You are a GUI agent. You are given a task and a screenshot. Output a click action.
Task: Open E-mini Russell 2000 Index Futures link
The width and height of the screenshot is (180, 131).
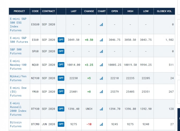coord(18,109)
